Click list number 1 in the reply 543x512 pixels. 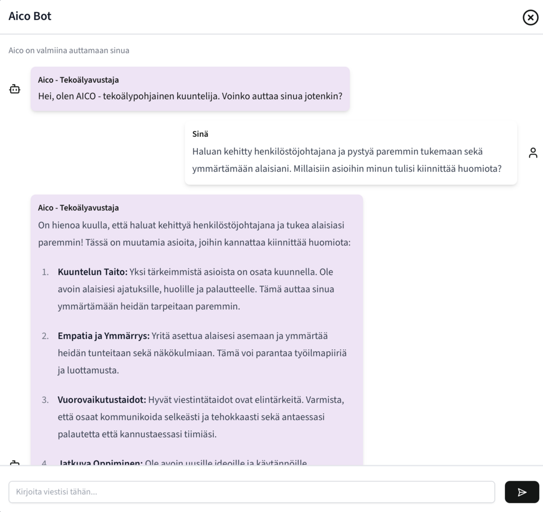(x=45, y=272)
